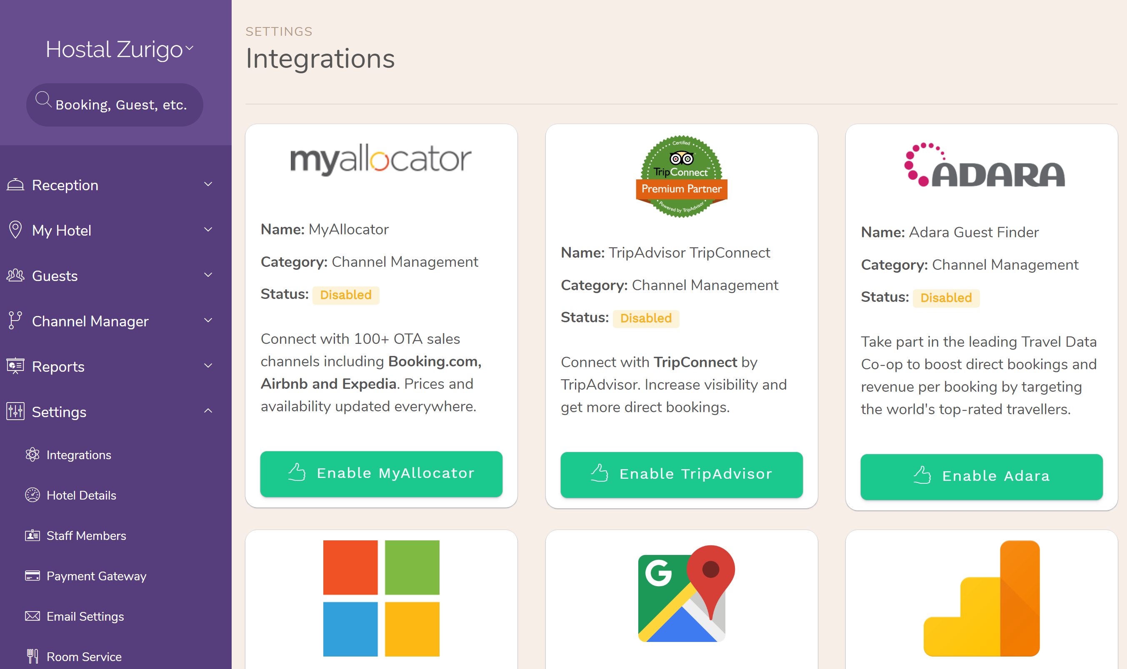Expand the Reception menu chevron
The height and width of the screenshot is (669, 1127).
[208, 184]
